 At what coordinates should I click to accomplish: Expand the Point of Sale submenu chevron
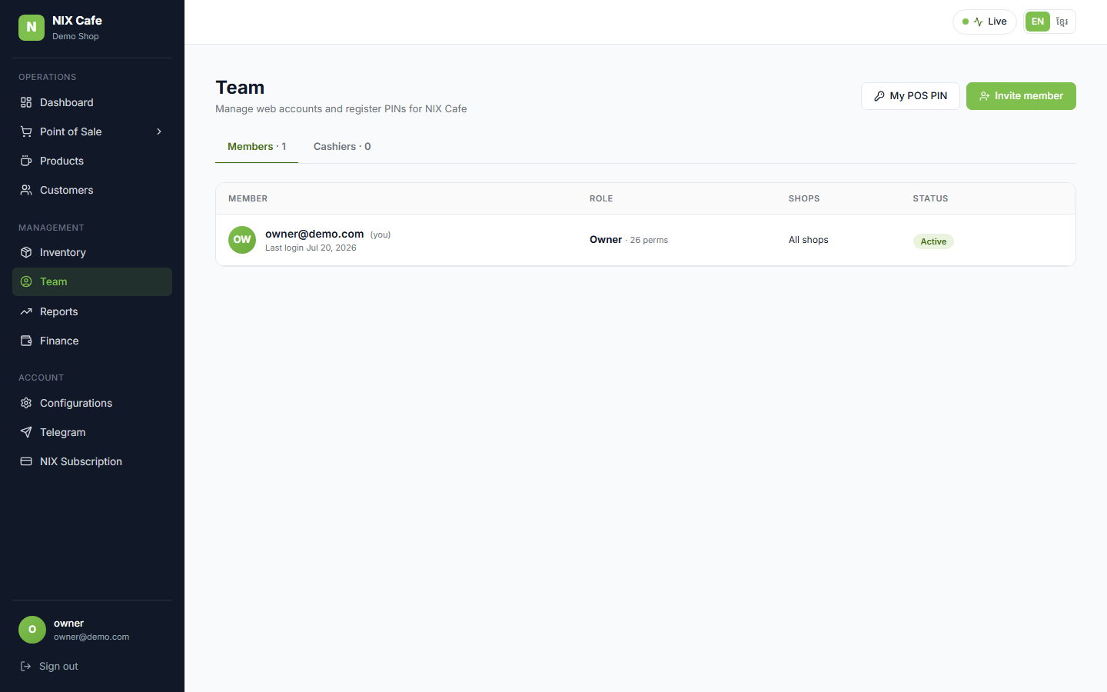159,131
